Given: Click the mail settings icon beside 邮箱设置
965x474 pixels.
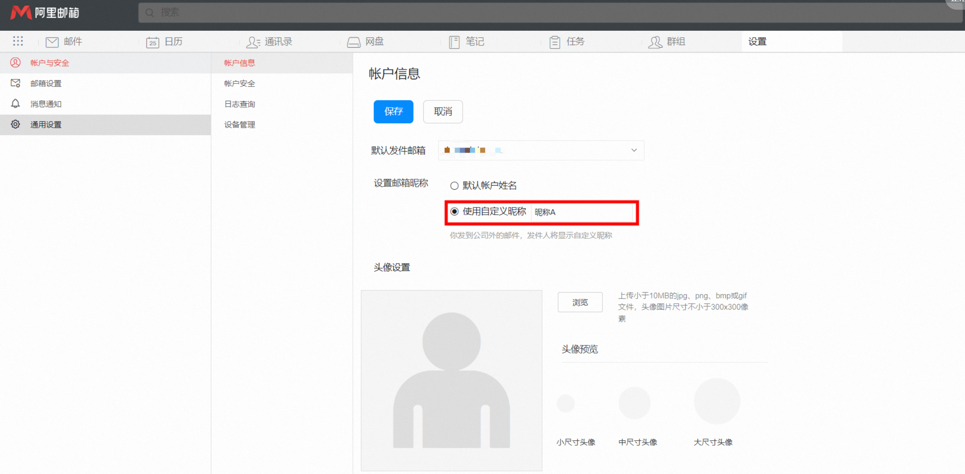Looking at the screenshot, I should click(x=15, y=83).
